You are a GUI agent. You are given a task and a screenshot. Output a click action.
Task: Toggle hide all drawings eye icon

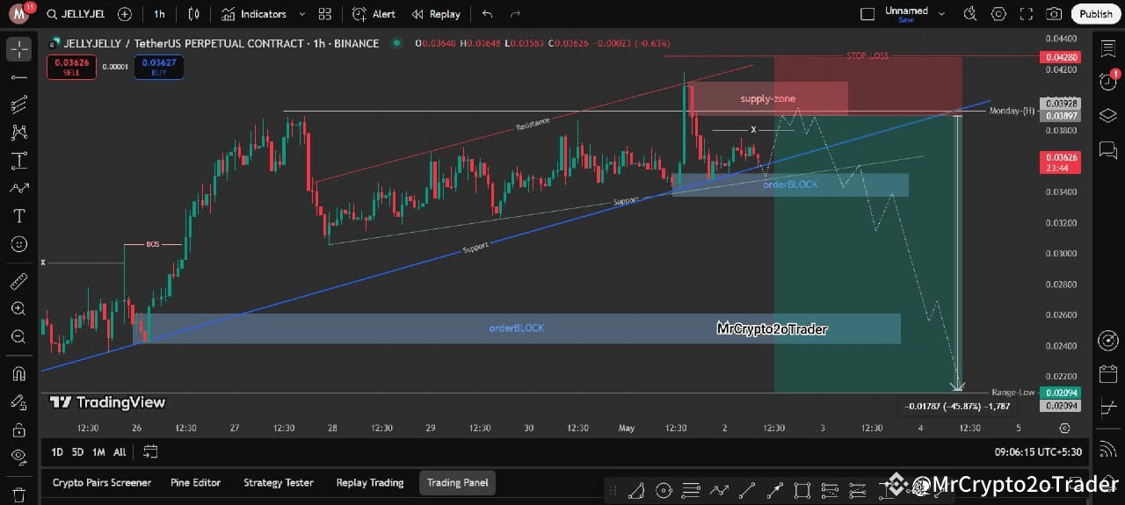tap(18, 457)
